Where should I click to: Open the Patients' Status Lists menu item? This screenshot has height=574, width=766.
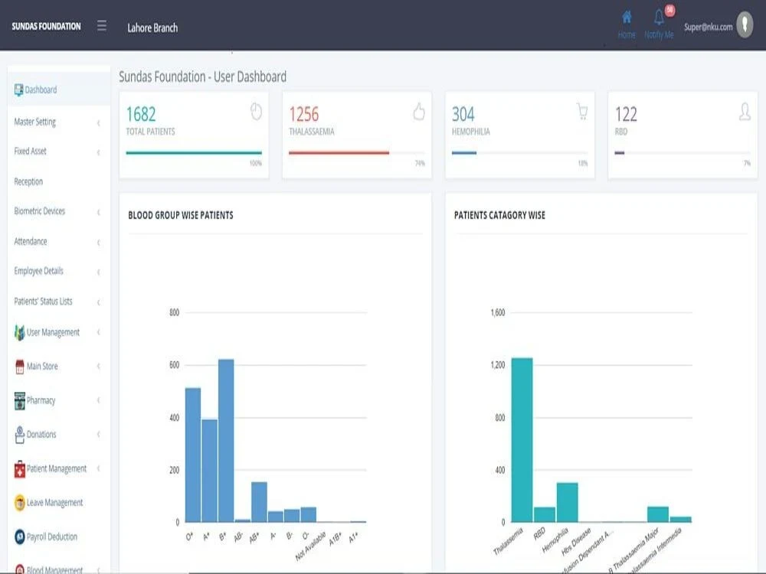[x=59, y=301]
